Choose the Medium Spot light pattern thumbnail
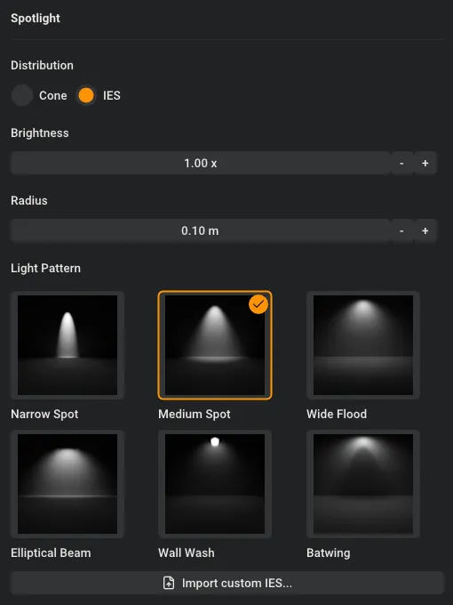Viewport: 453px width, 605px height. [215, 345]
